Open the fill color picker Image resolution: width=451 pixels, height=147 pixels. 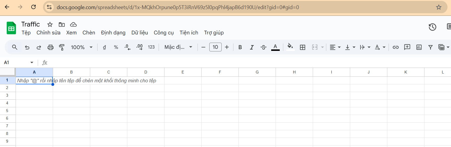point(290,47)
